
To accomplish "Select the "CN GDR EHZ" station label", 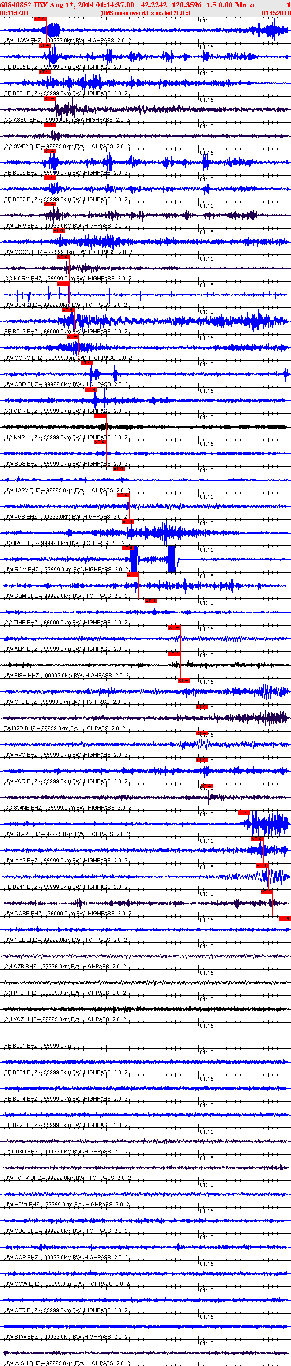I will tap(21, 411).
